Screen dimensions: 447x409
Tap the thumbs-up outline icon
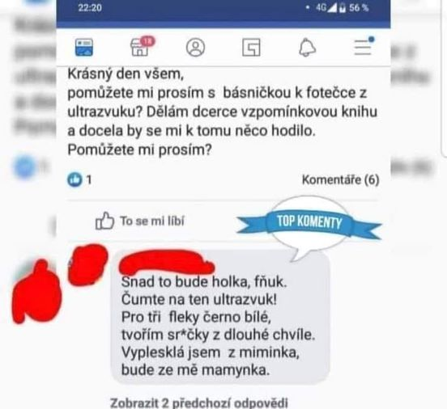pos(104,221)
